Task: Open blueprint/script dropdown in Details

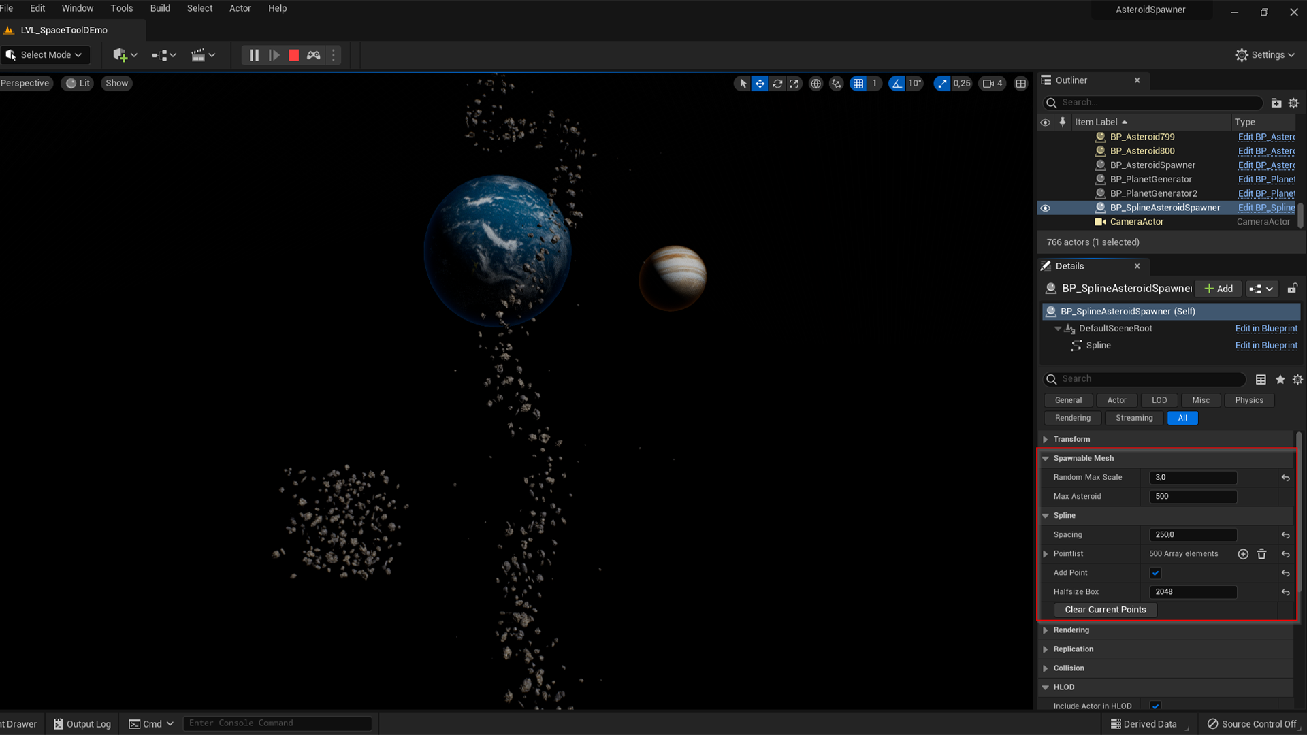Action: pos(1261,289)
